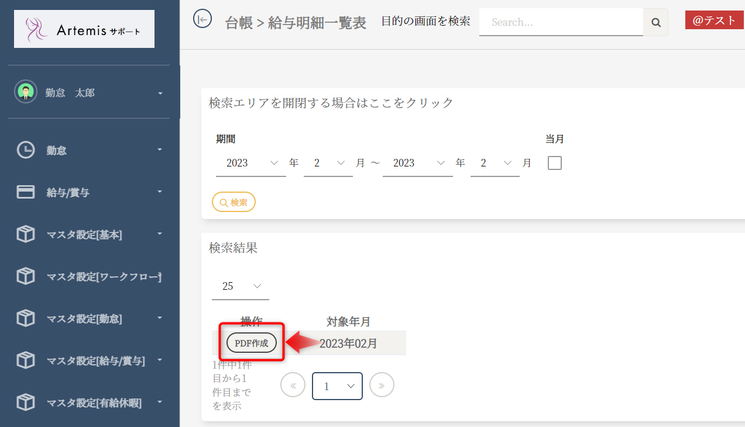Click the box icon for マスタ設定[基本]

(x=25, y=234)
